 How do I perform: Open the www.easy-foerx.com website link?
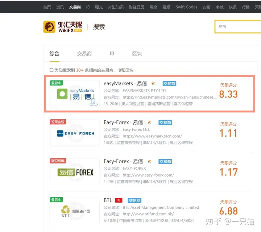tap(148, 175)
